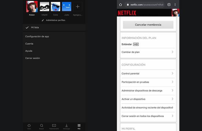Tap the Más hamburger menu icon
202x131 pixels.
(79, 126)
